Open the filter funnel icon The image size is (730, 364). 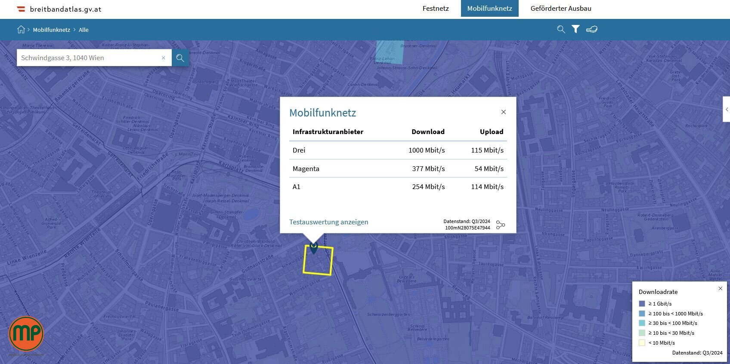pyautogui.click(x=575, y=29)
